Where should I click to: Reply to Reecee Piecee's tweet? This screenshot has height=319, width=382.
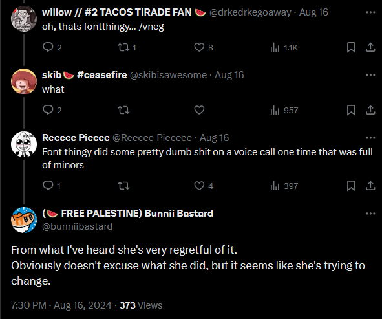(x=48, y=186)
